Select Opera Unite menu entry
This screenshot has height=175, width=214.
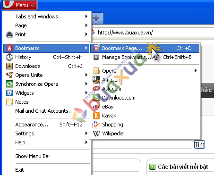click(x=47, y=75)
